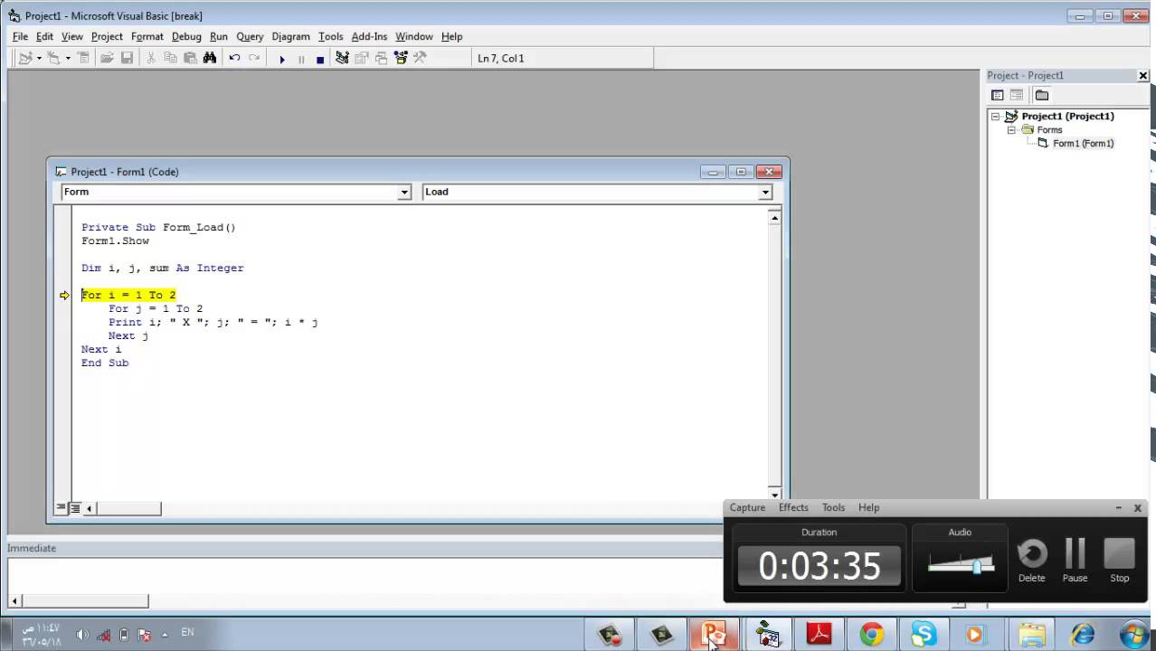Open the Help menu in Visual Basic
The width and height of the screenshot is (1156, 651).
(451, 36)
